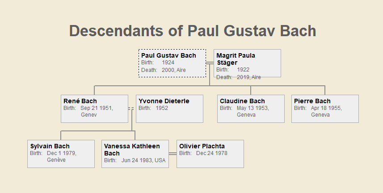This screenshot has width=383, height=193.
Task: Select the Paul Gustav Bach person box
Action: pyautogui.click(x=172, y=63)
